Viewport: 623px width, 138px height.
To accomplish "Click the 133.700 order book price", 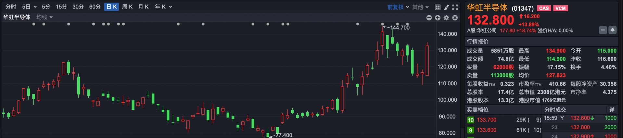I will coord(487,120).
